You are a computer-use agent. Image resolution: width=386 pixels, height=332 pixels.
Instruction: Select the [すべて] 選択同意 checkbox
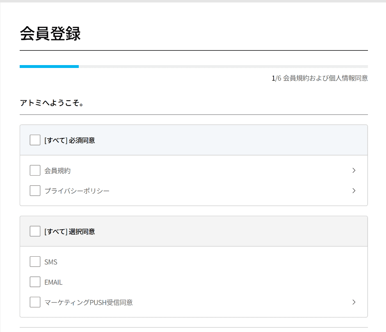pyautogui.click(x=35, y=231)
